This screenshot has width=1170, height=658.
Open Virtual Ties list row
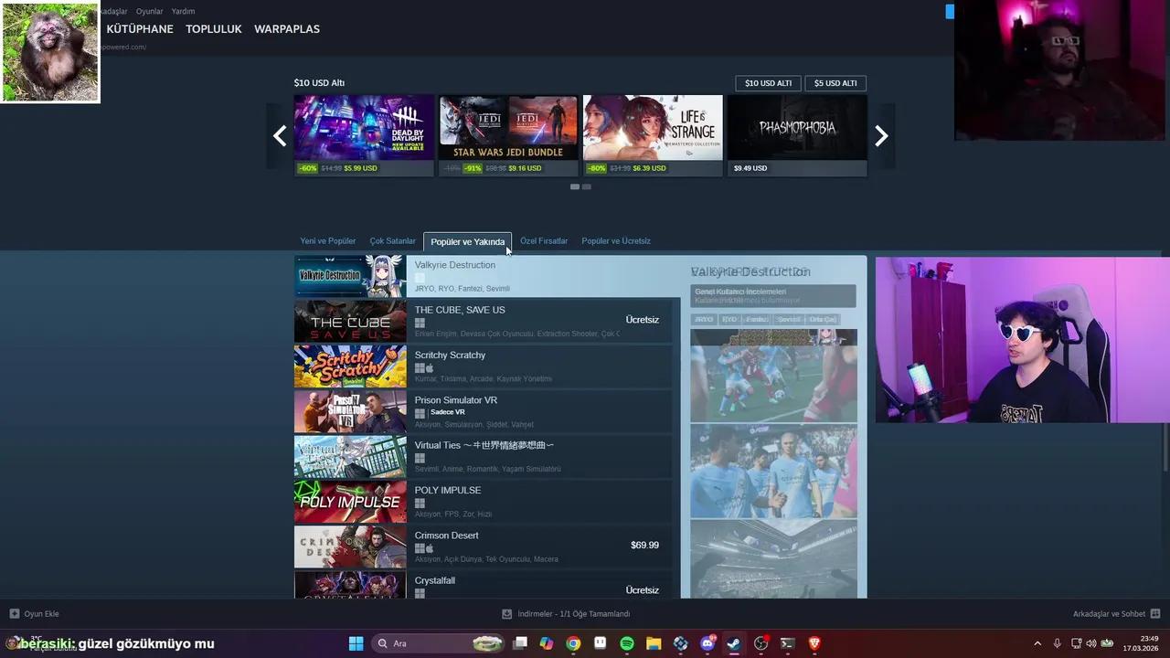483,456
